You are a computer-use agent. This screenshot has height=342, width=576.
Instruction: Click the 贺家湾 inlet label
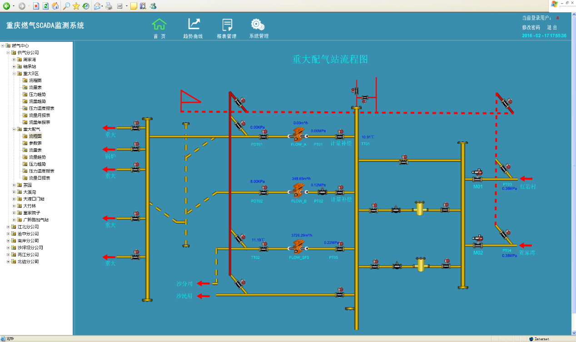pos(527,252)
